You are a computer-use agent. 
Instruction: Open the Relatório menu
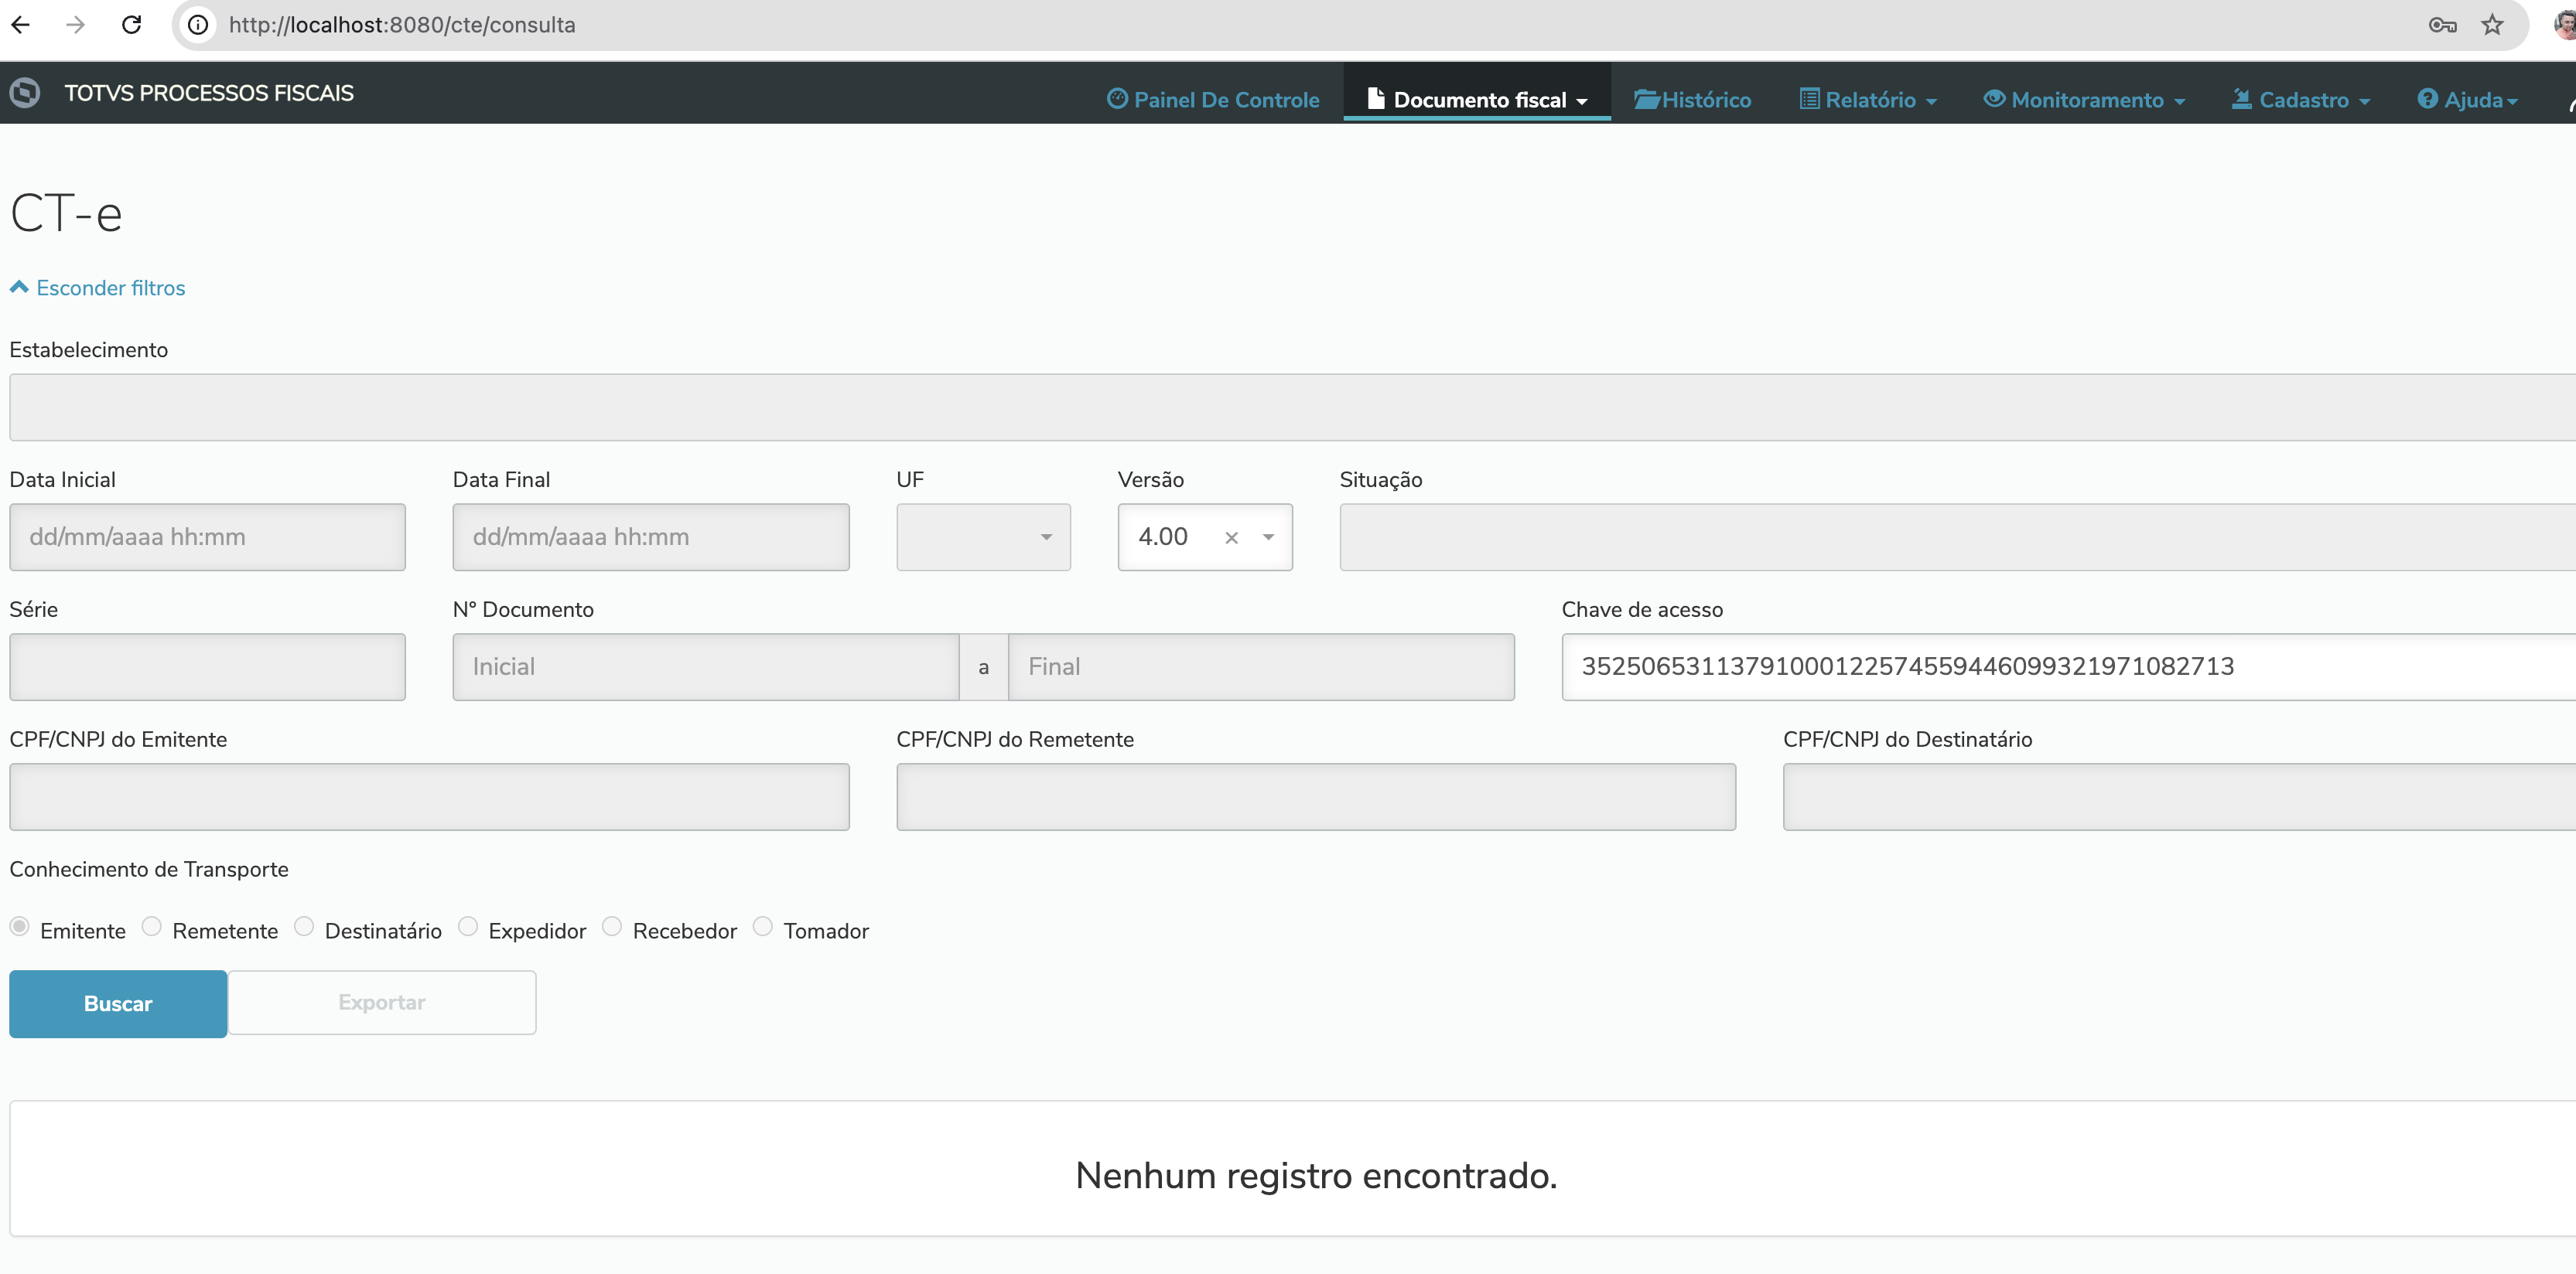pos(1868,100)
